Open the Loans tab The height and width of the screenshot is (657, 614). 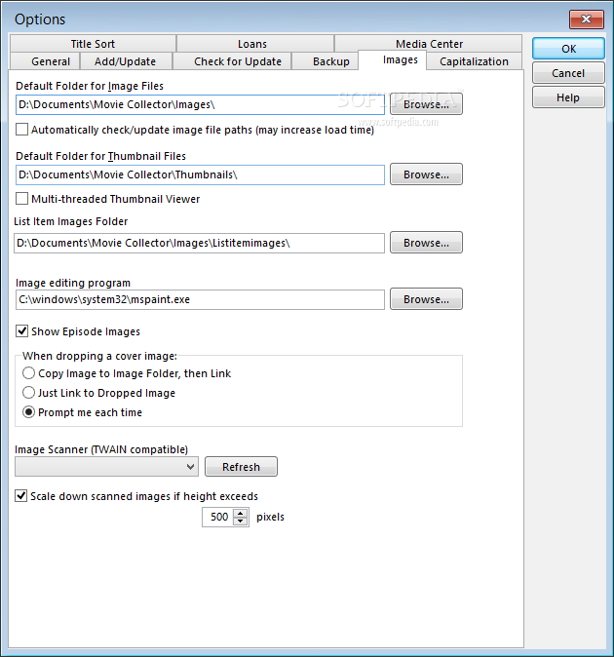coord(255,44)
